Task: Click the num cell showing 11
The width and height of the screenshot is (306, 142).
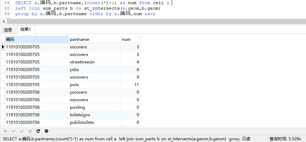Action: coord(130,85)
